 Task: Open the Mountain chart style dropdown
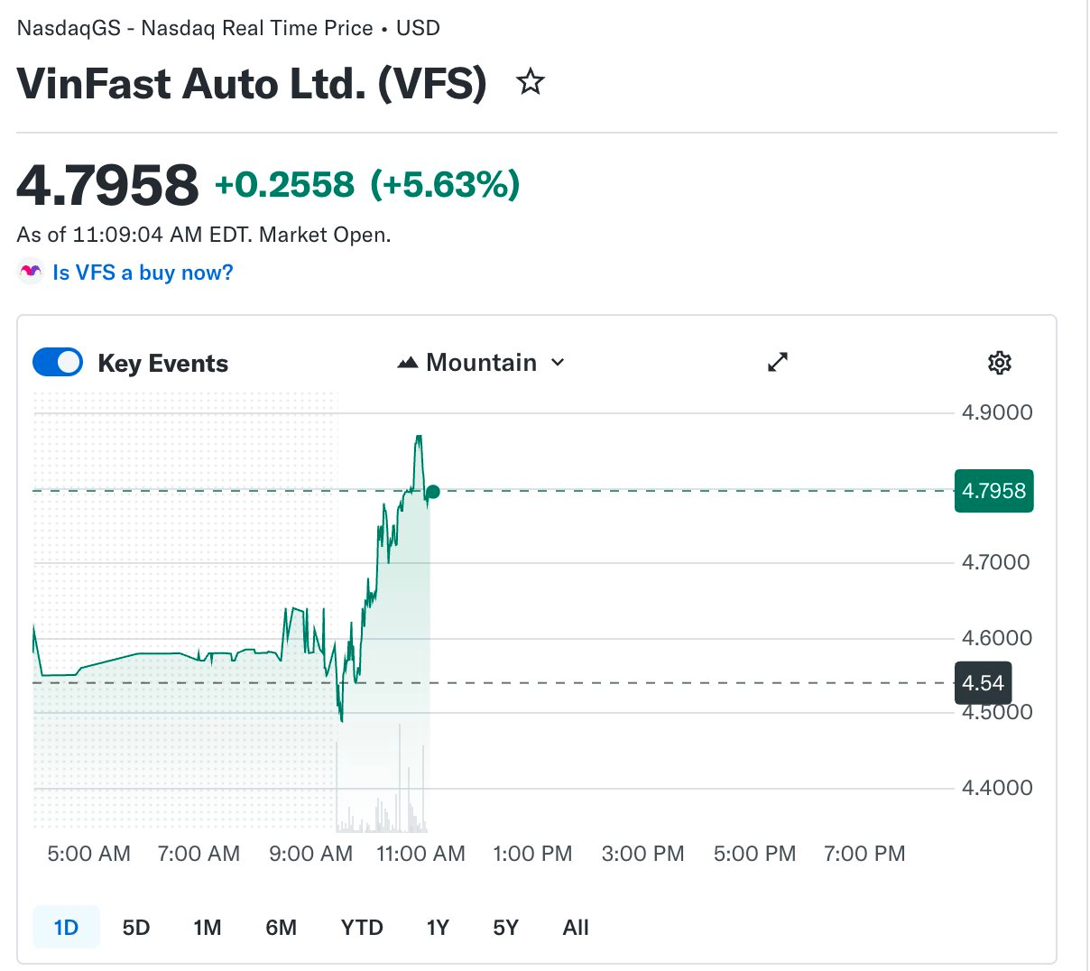tap(482, 362)
